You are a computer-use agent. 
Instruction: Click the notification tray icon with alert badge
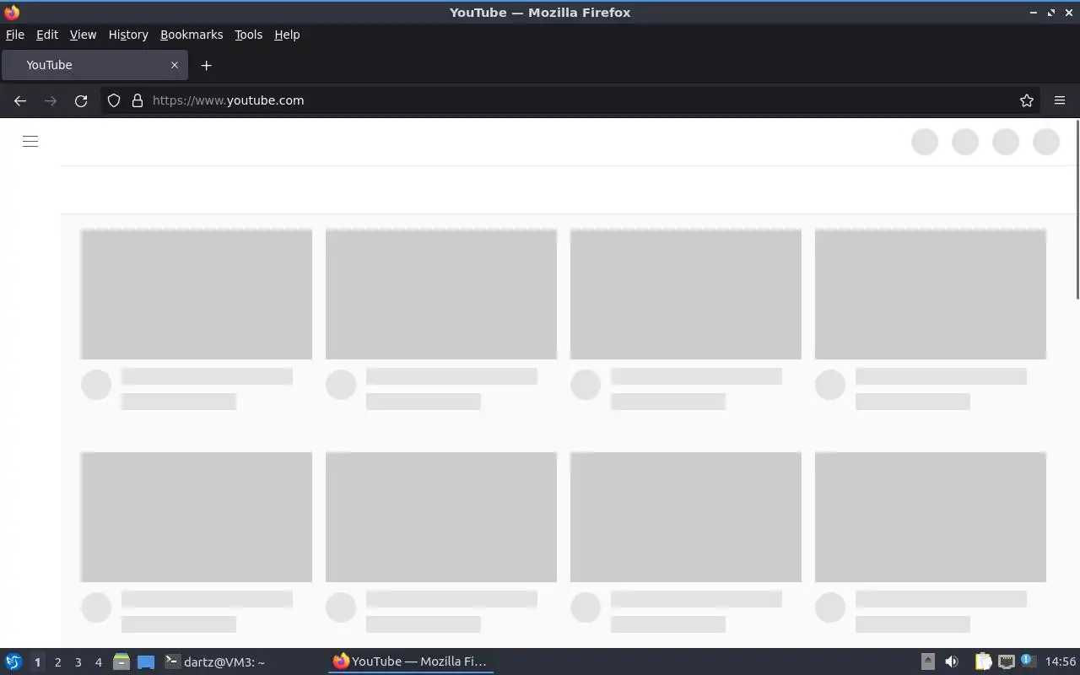pos(1028,661)
